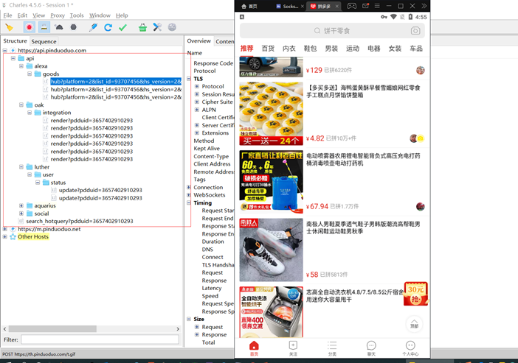
Task: Collapse the api folder
Action: (x=13, y=58)
